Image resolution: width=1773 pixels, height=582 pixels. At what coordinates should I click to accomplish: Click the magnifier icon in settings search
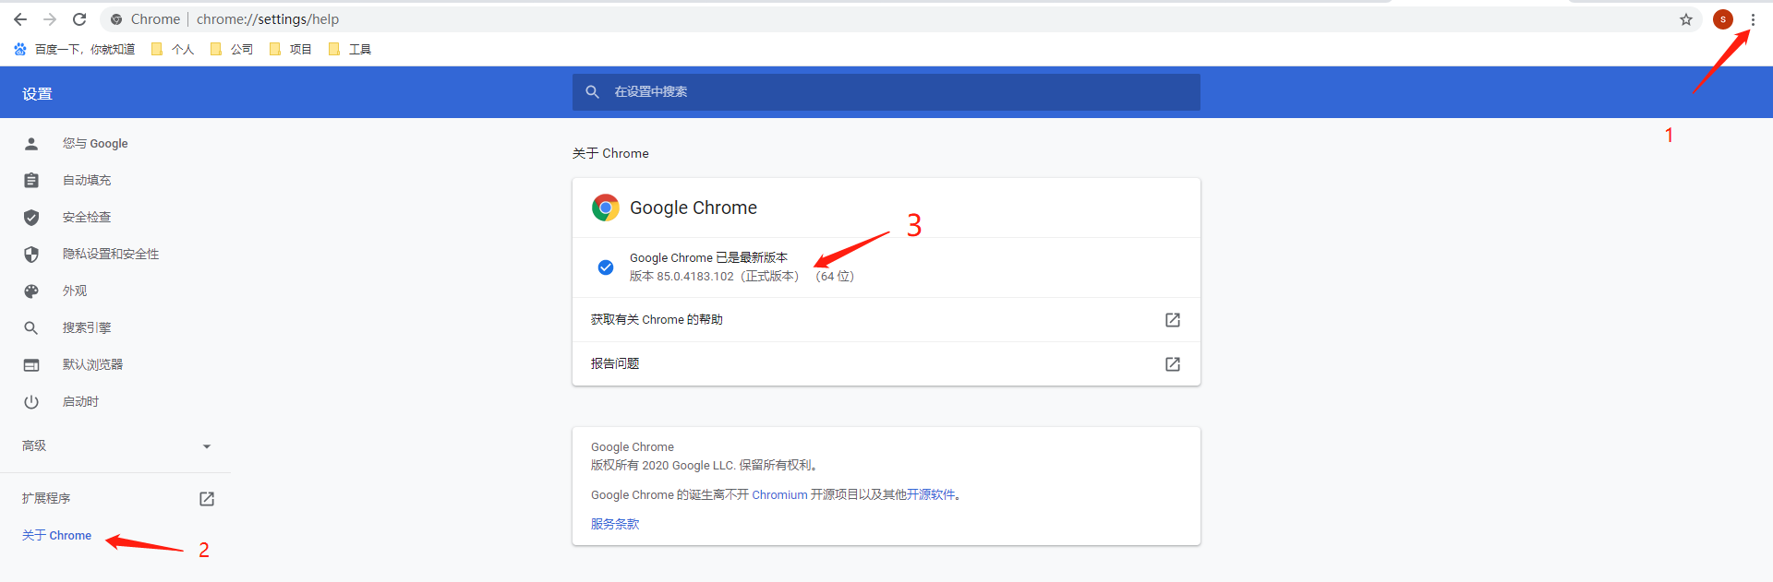(x=593, y=92)
